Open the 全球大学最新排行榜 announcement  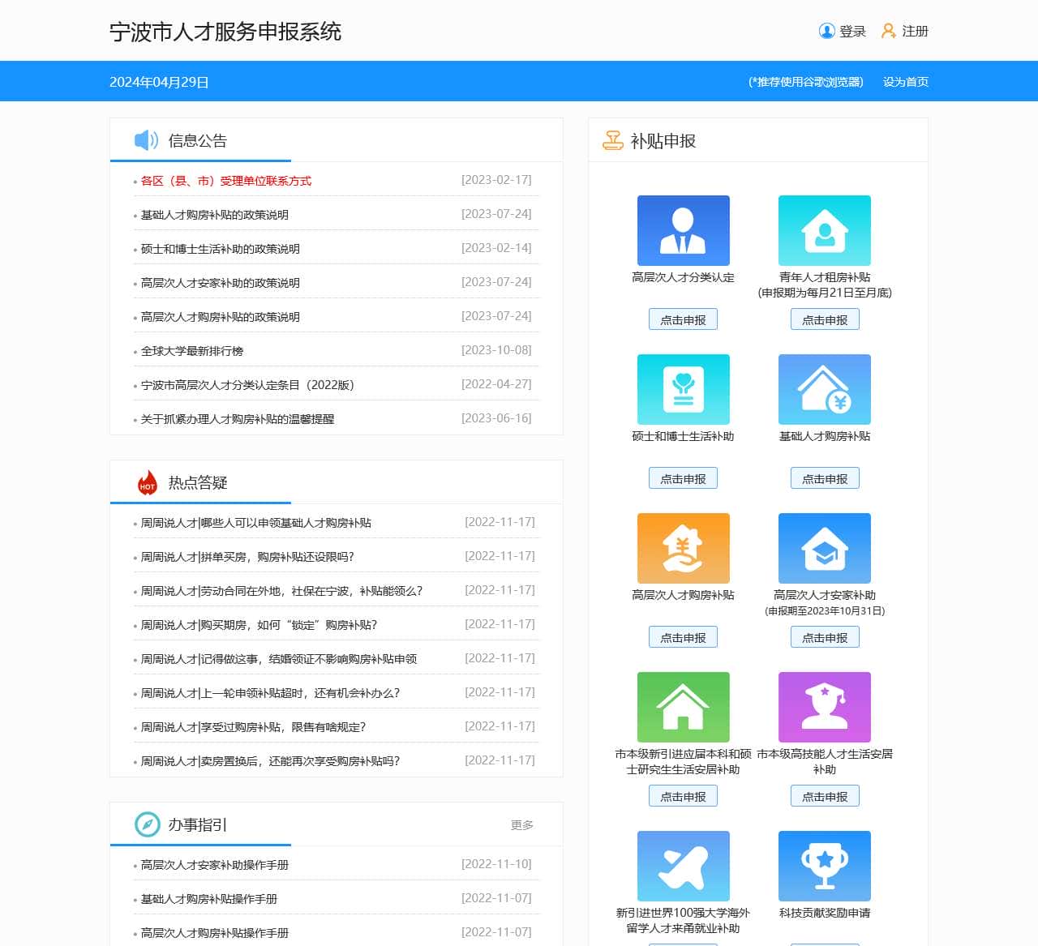[192, 351]
